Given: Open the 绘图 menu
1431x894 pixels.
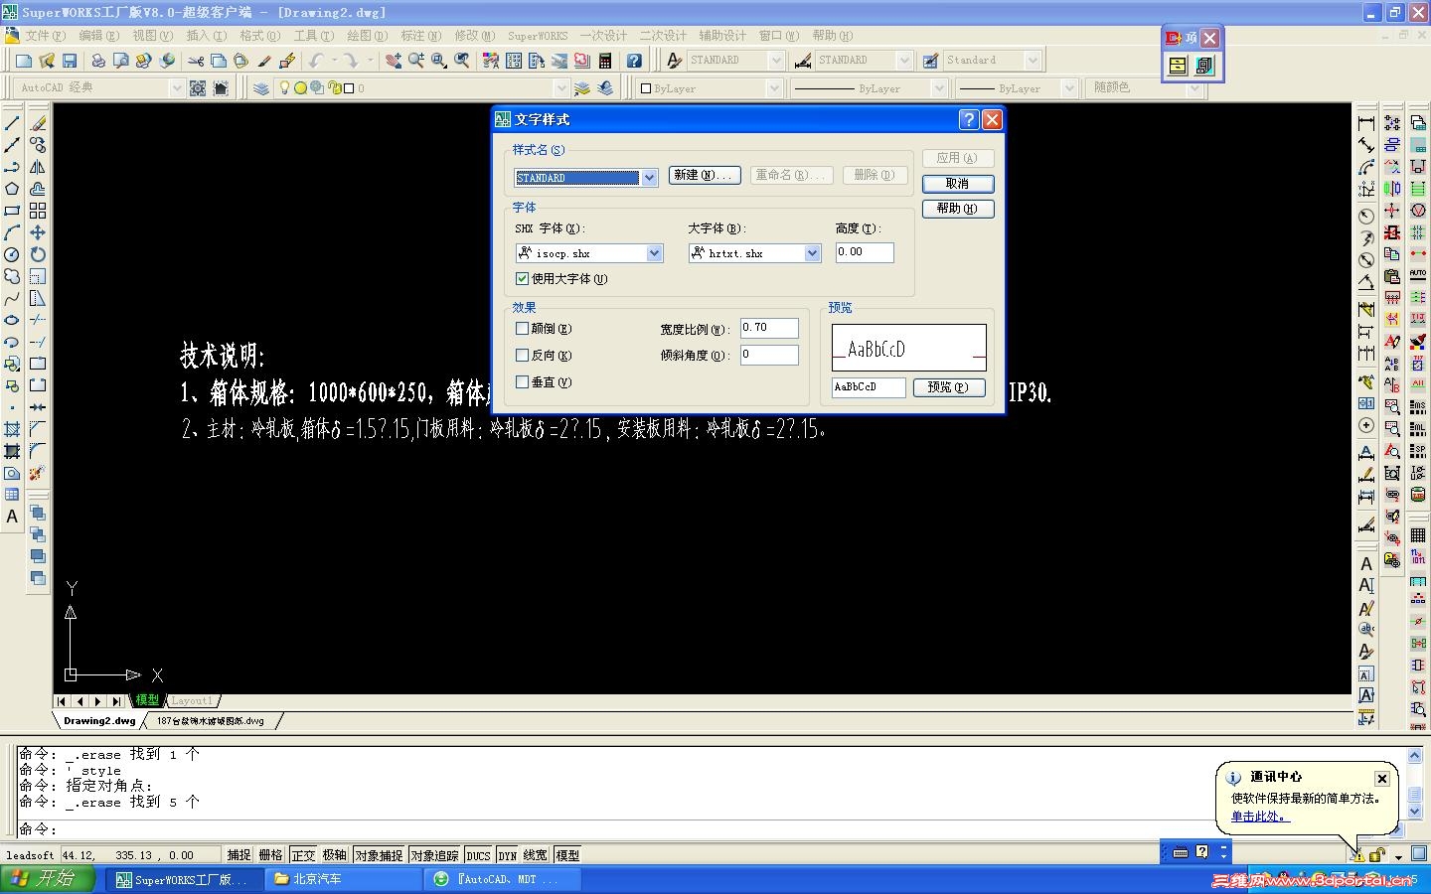Looking at the screenshot, I should 367,36.
